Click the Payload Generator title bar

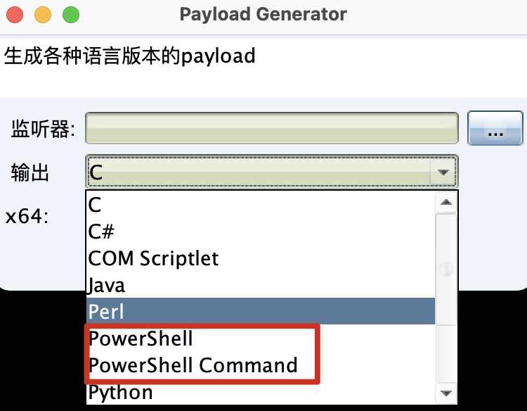tap(263, 15)
